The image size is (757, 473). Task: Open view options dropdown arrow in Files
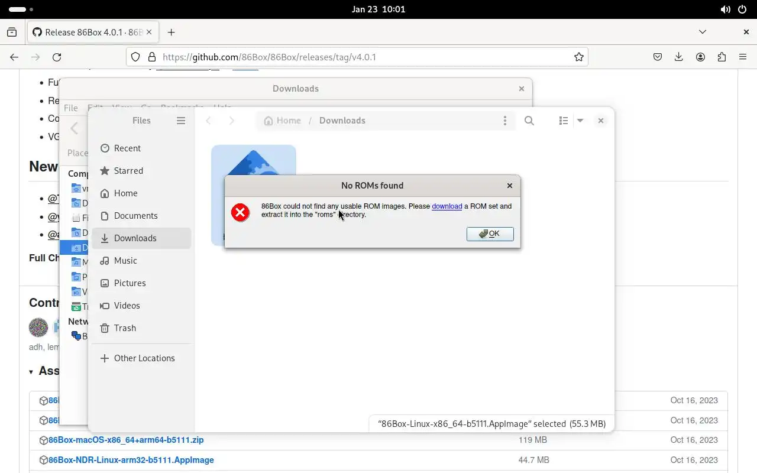pos(580,121)
